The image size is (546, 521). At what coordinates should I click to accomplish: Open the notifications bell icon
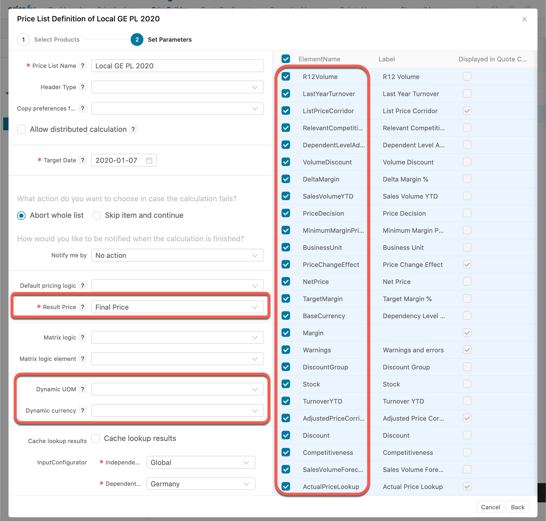478,7
